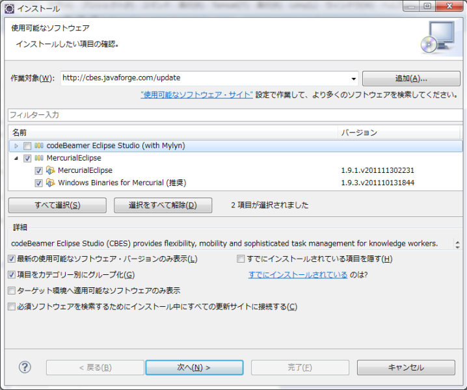The width and height of the screenshot is (467, 390).
Task: Enable すでにインストールされている項目を隠す checkbox
Action: tap(241, 259)
